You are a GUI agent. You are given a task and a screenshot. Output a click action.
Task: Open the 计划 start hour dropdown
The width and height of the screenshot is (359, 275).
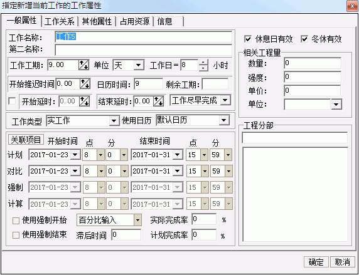tap(101, 155)
